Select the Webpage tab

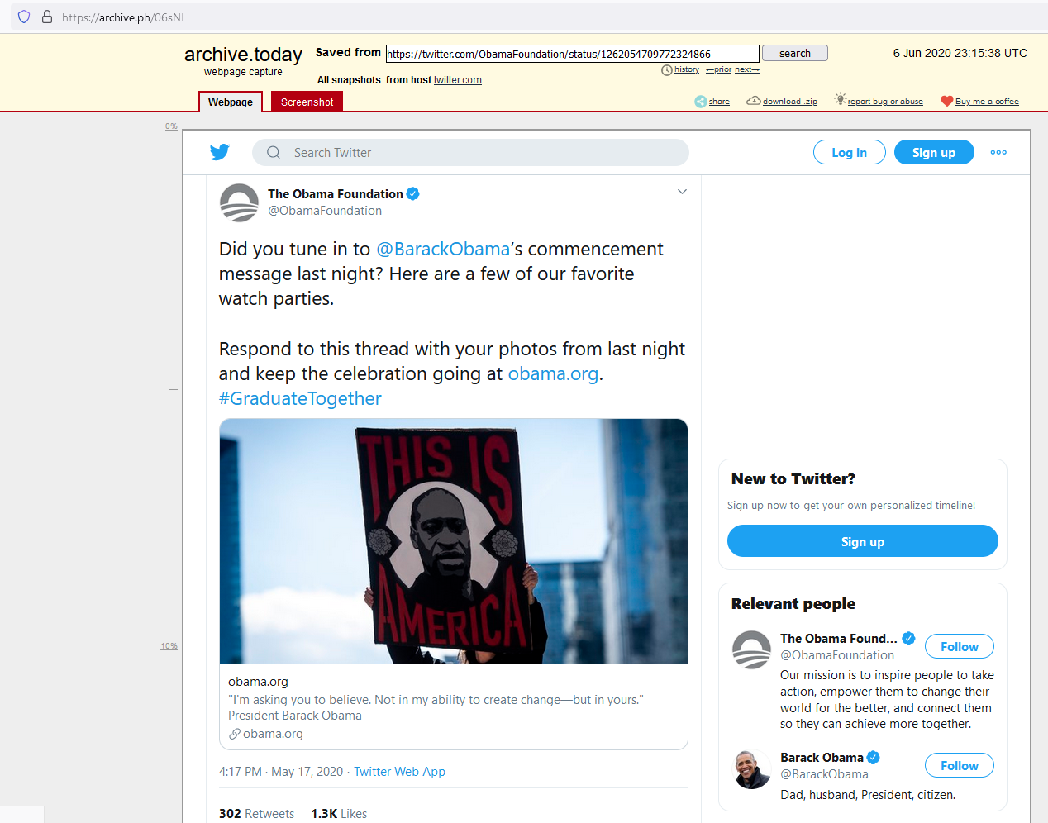pos(231,102)
